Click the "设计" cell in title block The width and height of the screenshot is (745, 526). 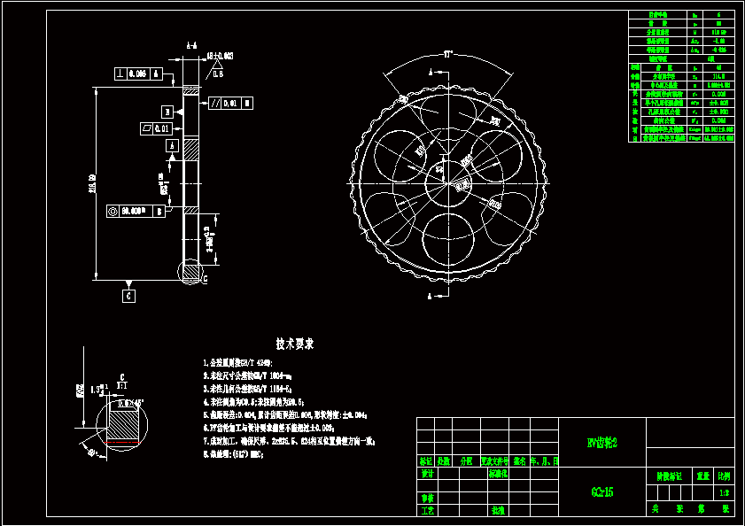[427, 473]
